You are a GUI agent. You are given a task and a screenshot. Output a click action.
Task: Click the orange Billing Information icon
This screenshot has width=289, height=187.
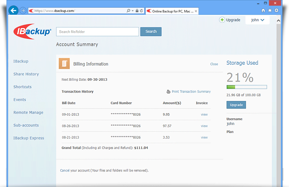tap(64, 63)
